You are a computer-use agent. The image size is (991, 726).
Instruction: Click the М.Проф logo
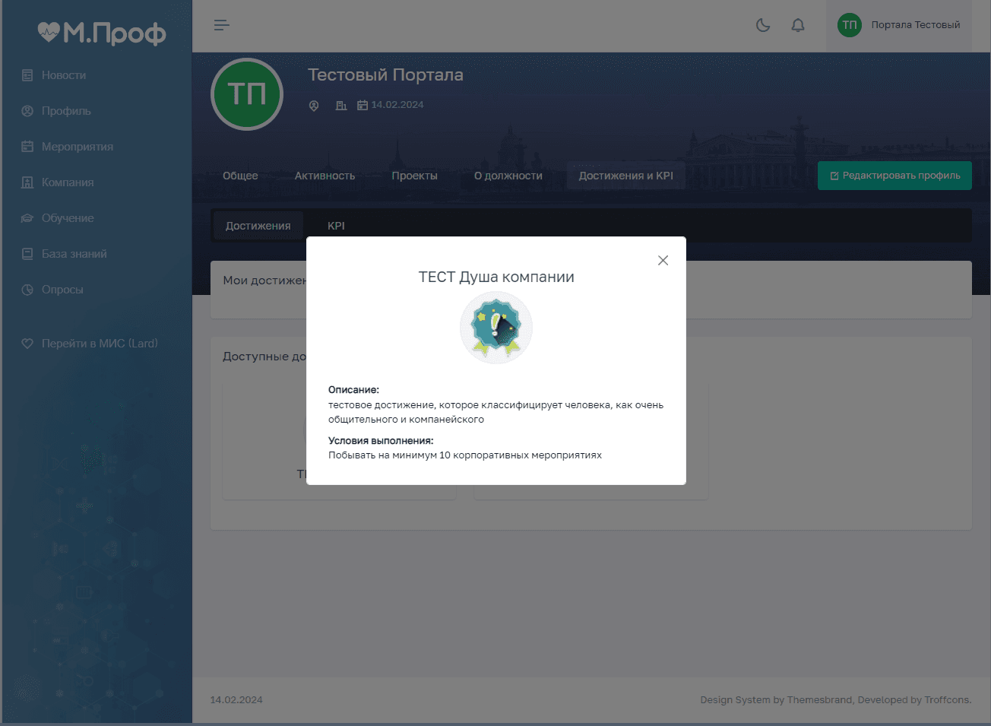(x=102, y=33)
